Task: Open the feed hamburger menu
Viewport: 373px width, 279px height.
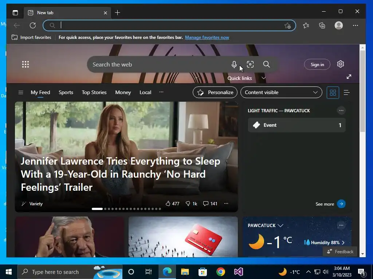Action: click(21, 92)
